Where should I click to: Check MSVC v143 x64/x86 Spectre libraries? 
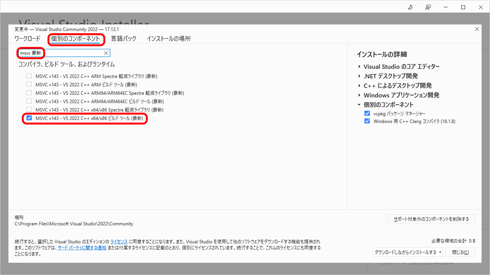click(29, 109)
